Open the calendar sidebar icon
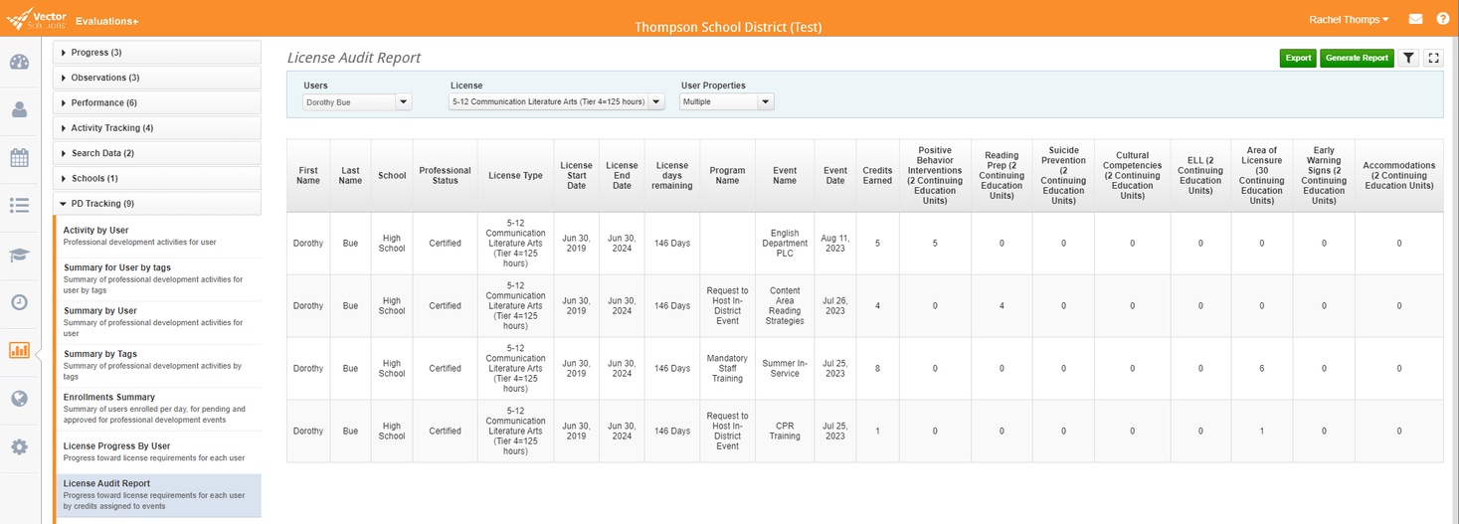 tap(19, 157)
